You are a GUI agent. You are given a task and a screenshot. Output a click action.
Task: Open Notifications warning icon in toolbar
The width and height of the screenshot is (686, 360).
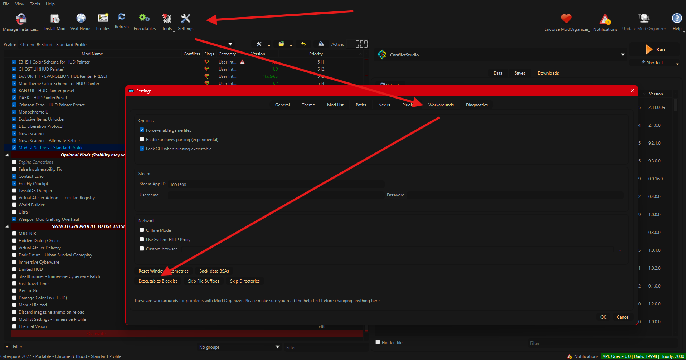coord(605,19)
